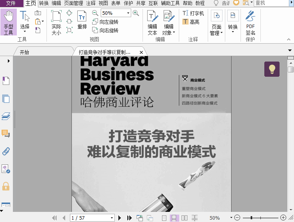Click the bookmark icon in the tools group
Viewport: 294px width, 222px height.
pos(38,30)
